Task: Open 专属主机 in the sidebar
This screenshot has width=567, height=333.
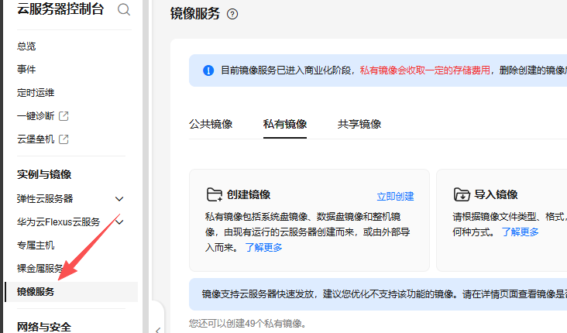Action: [36, 245]
